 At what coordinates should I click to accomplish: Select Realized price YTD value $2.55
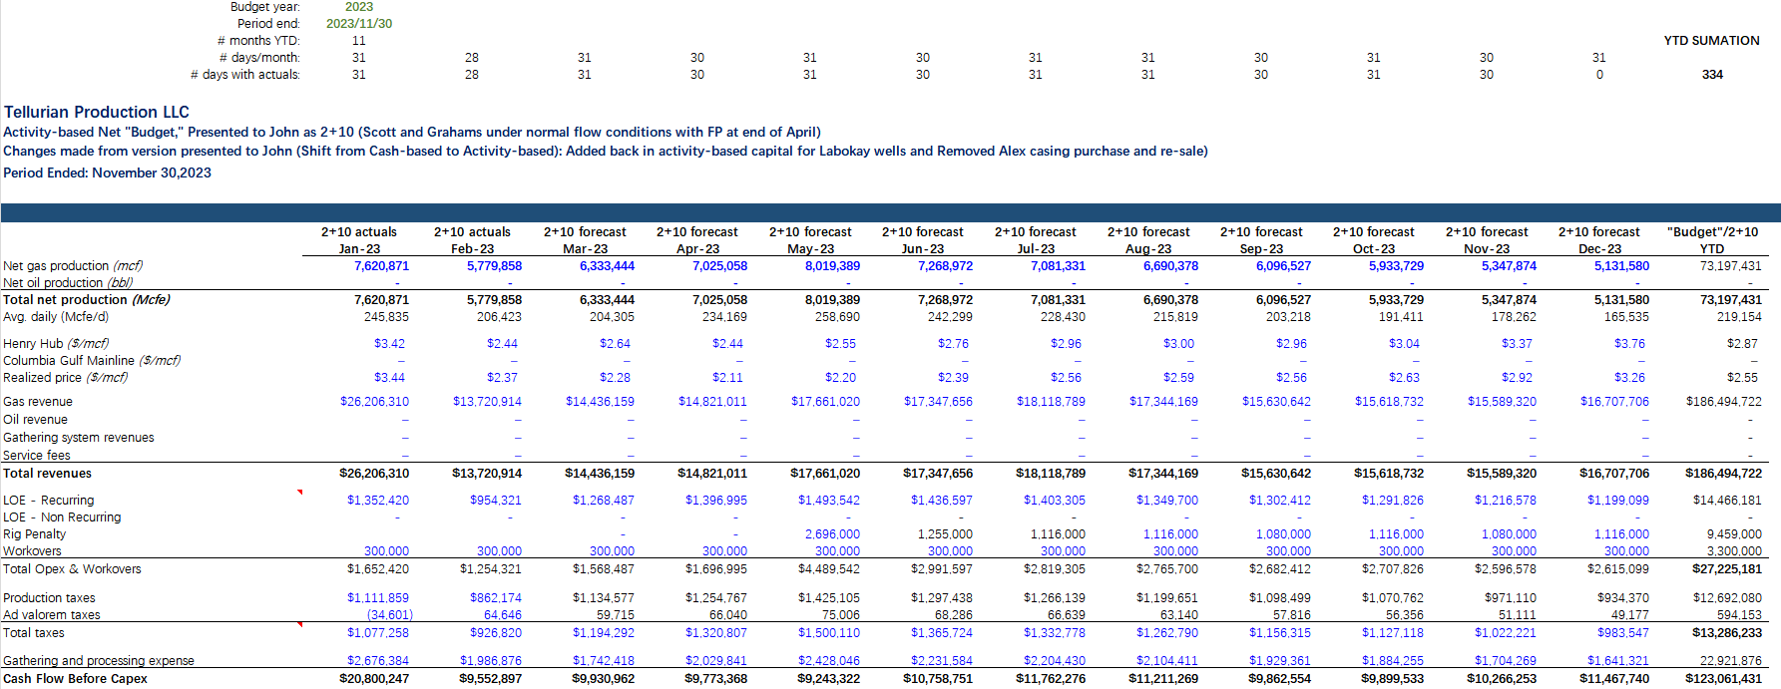tap(1742, 378)
